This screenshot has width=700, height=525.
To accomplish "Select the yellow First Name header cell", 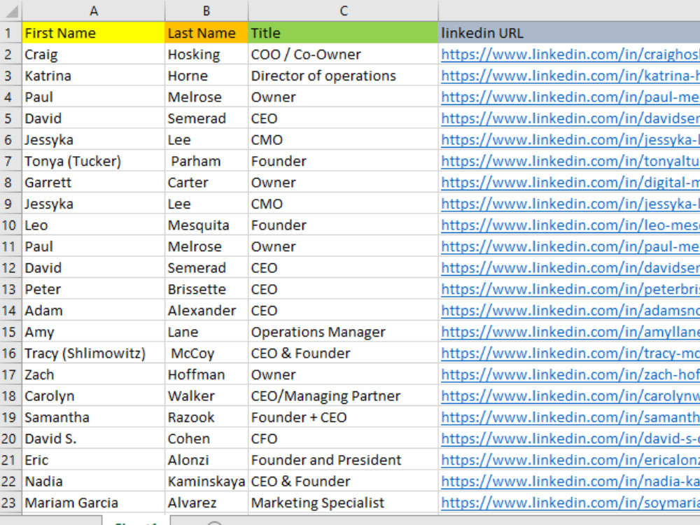I will tap(94, 33).
